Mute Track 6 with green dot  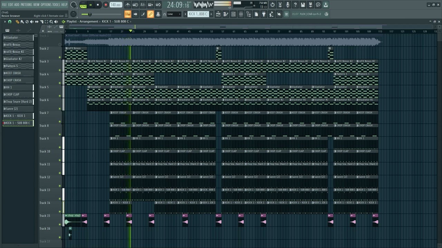[x=60, y=108]
